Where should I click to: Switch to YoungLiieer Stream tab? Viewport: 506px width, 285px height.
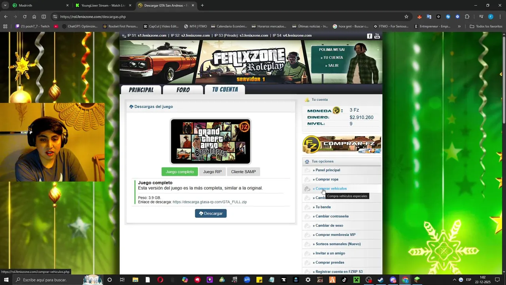coord(103,6)
